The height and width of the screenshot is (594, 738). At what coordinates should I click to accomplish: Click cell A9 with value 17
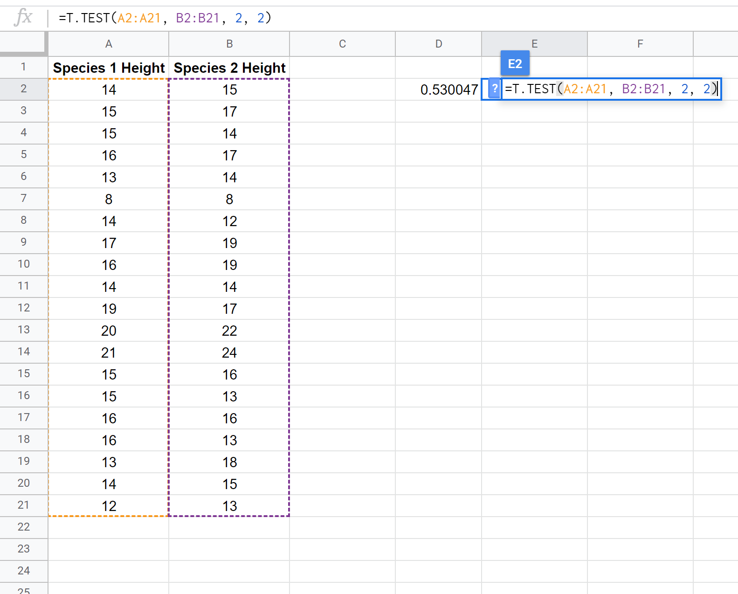[109, 242]
